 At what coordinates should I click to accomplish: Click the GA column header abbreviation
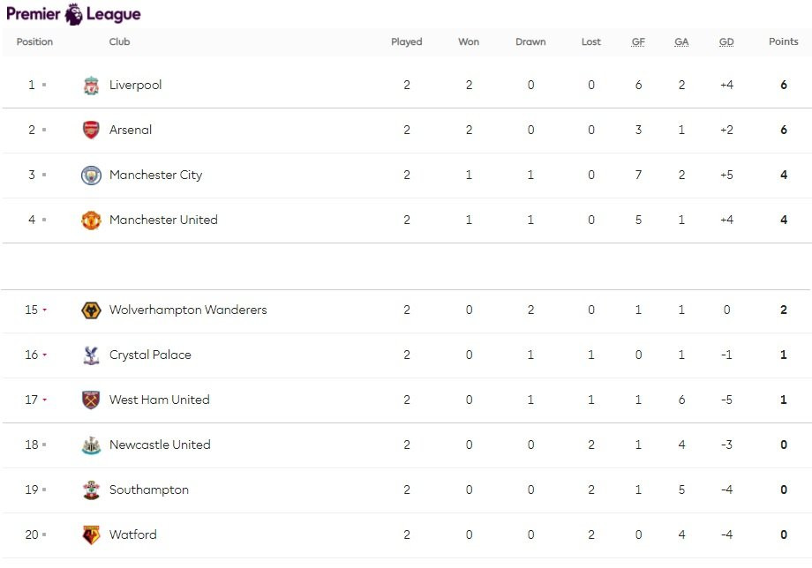[x=681, y=42]
